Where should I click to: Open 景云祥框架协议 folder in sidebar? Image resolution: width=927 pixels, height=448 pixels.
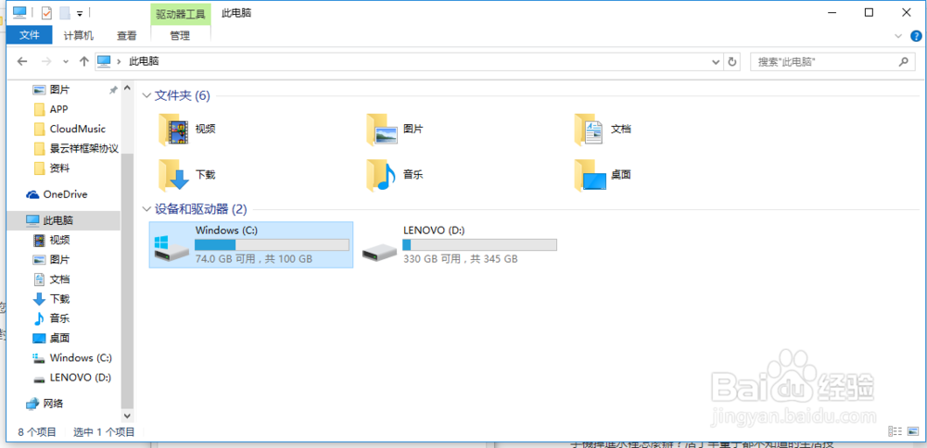[x=76, y=148]
